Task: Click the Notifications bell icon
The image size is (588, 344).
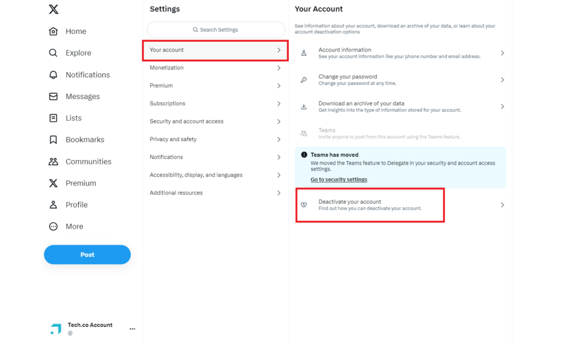Action: coord(53,75)
